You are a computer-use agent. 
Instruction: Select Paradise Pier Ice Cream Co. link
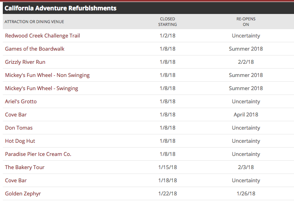coord(38,154)
